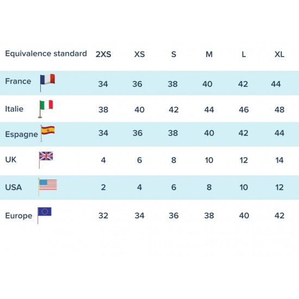
Task: Select Italie size 48 under XL
Action: (279, 110)
